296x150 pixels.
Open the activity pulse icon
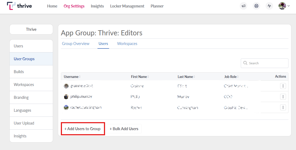(269, 6)
